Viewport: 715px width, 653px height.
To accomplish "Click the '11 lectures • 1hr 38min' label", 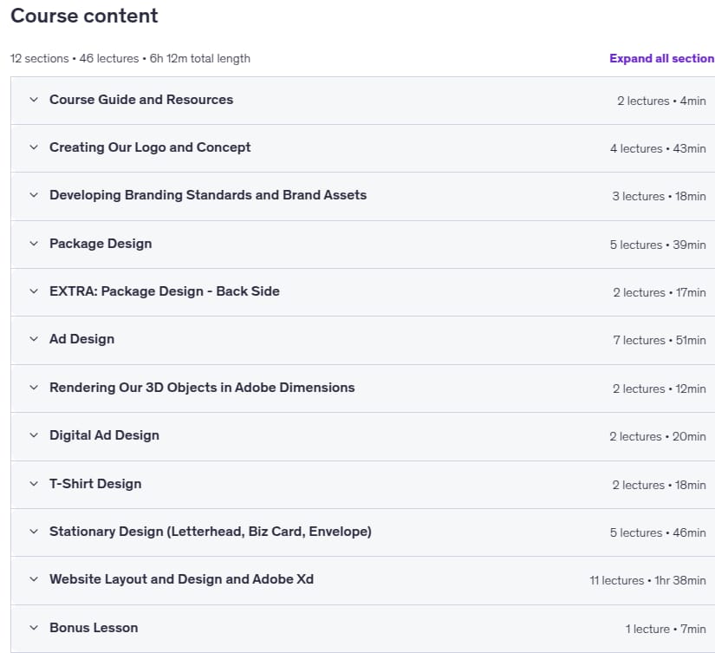I will tap(647, 580).
